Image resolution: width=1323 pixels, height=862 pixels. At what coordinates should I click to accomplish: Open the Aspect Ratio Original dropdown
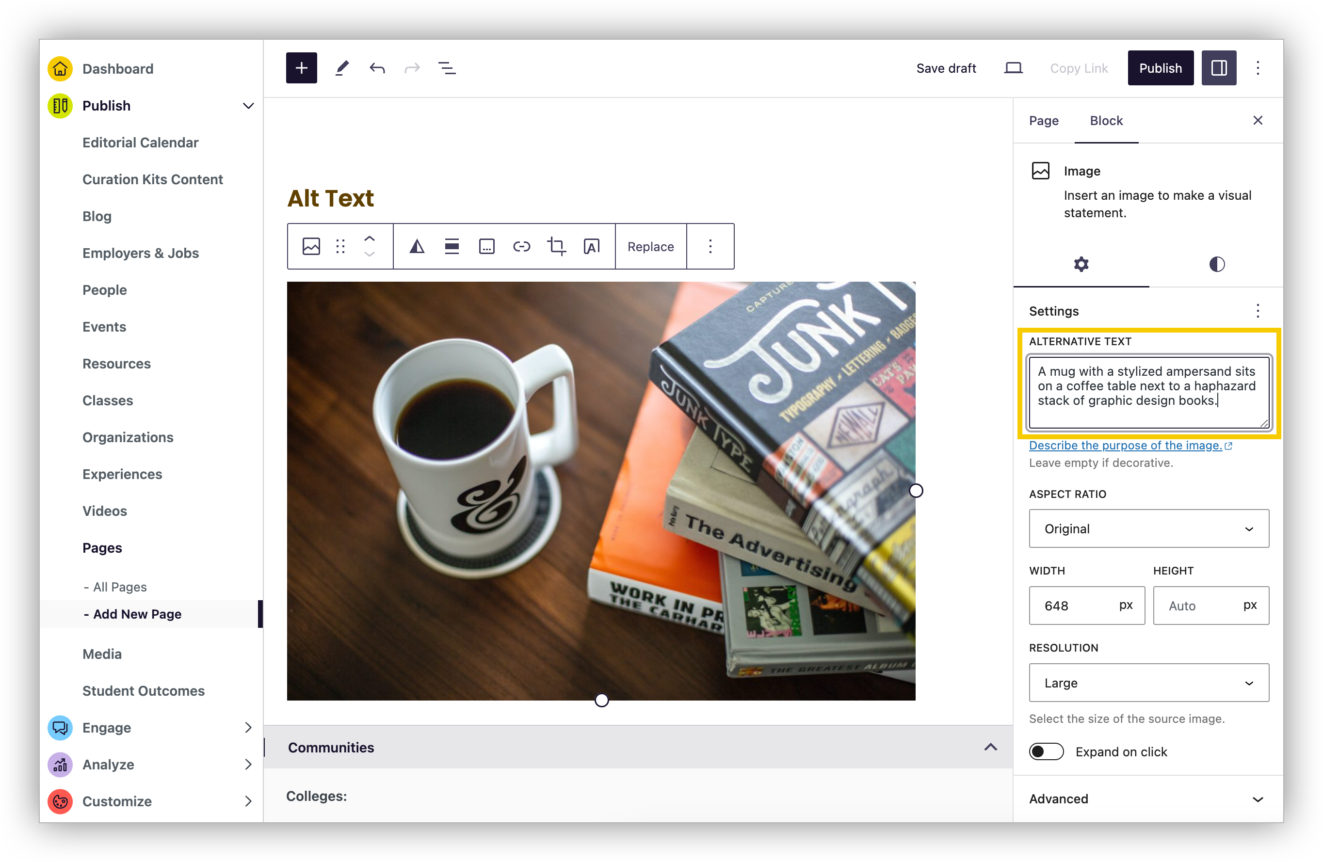tap(1148, 528)
